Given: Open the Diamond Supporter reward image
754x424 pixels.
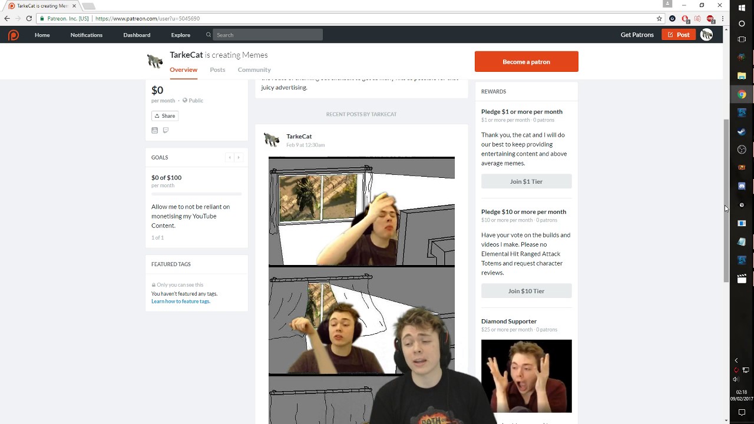Looking at the screenshot, I should (x=526, y=376).
